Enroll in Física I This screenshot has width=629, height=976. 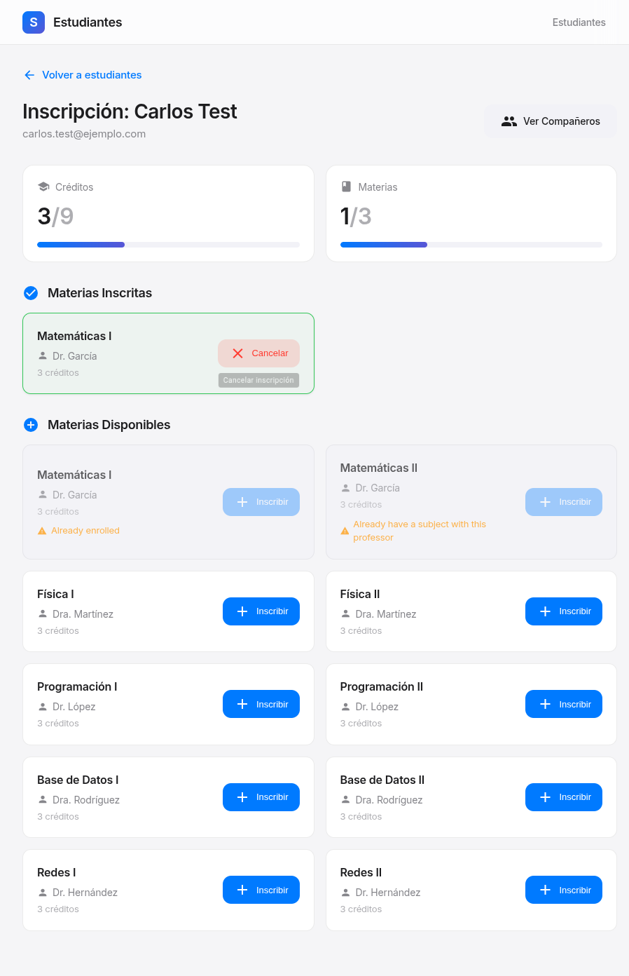click(x=261, y=611)
